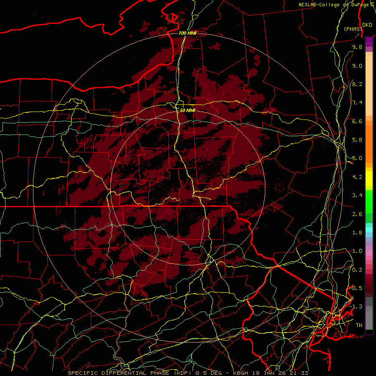This screenshot has width=376, height=376.
Task: Click the 5.8 legend value
Action: click(x=357, y=140)
